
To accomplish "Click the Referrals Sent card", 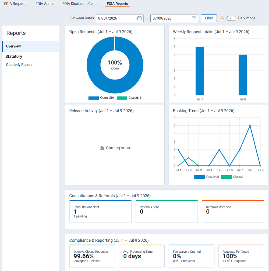I will click(167, 212).
